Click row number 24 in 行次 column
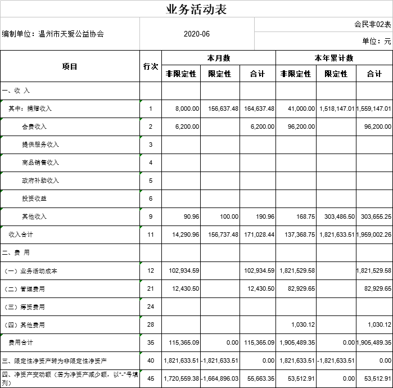 pyautogui.click(x=150, y=307)
